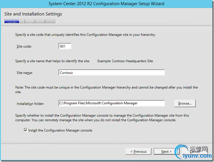Click the Installation folder path field
214x162 pixels.
pos(112,103)
